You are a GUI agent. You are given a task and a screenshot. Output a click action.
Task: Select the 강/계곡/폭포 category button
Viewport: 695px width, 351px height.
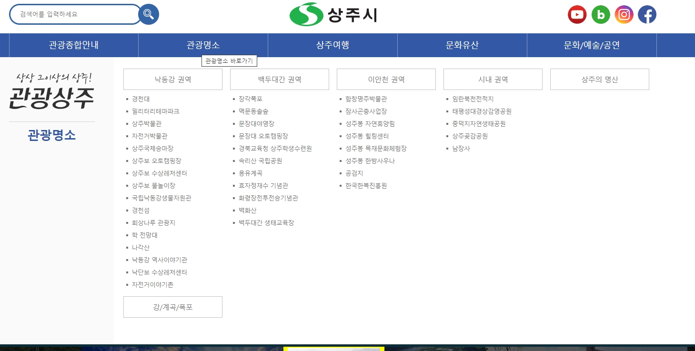click(x=172, y=307)
